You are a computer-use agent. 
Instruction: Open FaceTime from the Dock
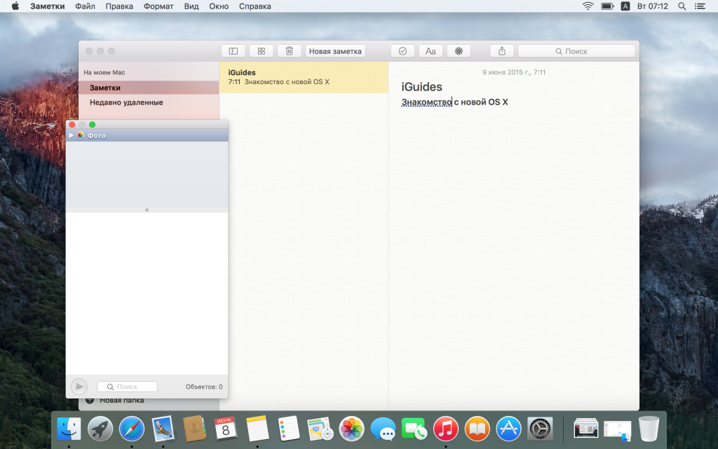[414, 429]
